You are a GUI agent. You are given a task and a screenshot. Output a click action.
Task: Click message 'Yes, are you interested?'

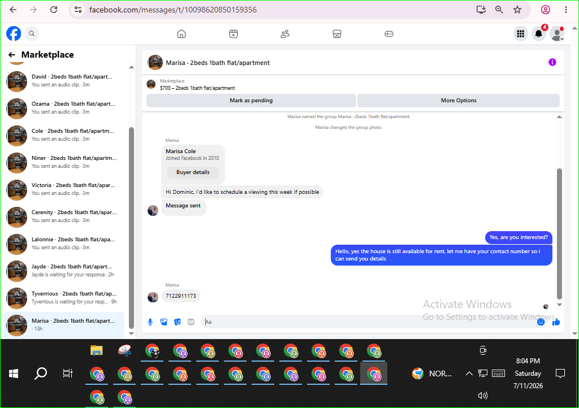(x=518, y=237)
